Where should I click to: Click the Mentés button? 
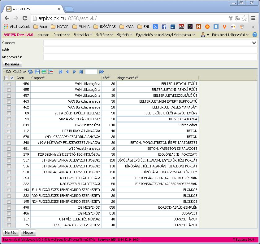(x=11, y=232)
